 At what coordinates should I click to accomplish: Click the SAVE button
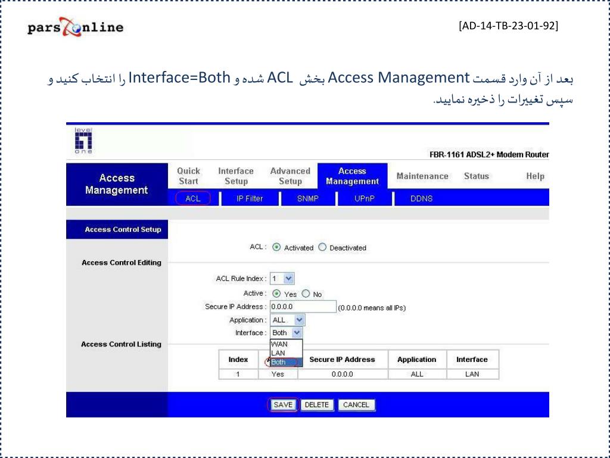click(283, 405)
